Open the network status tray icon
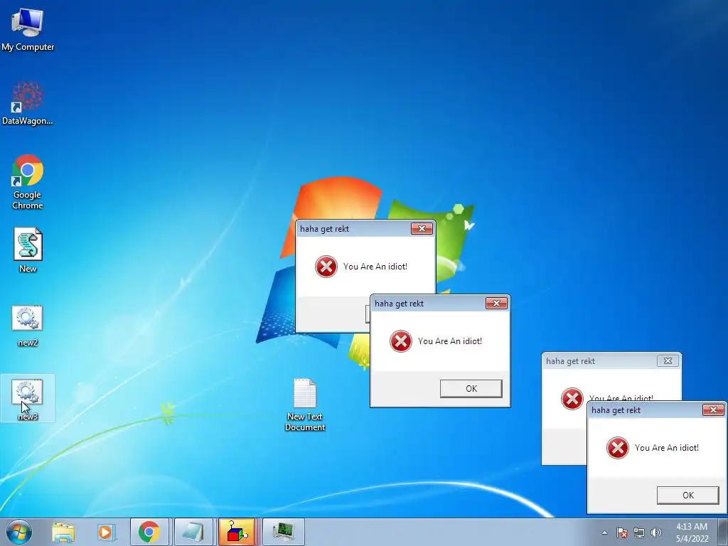This screenshot has height=546, width=728. pos(639,532)
